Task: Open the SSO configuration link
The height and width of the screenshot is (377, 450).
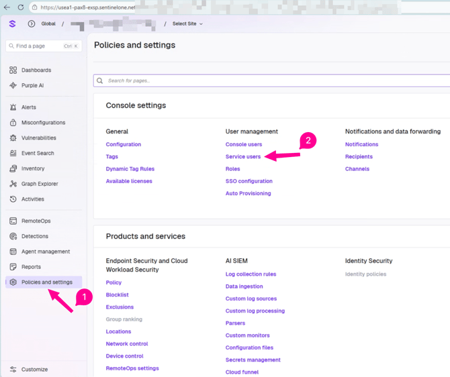Action: (249, 181)
